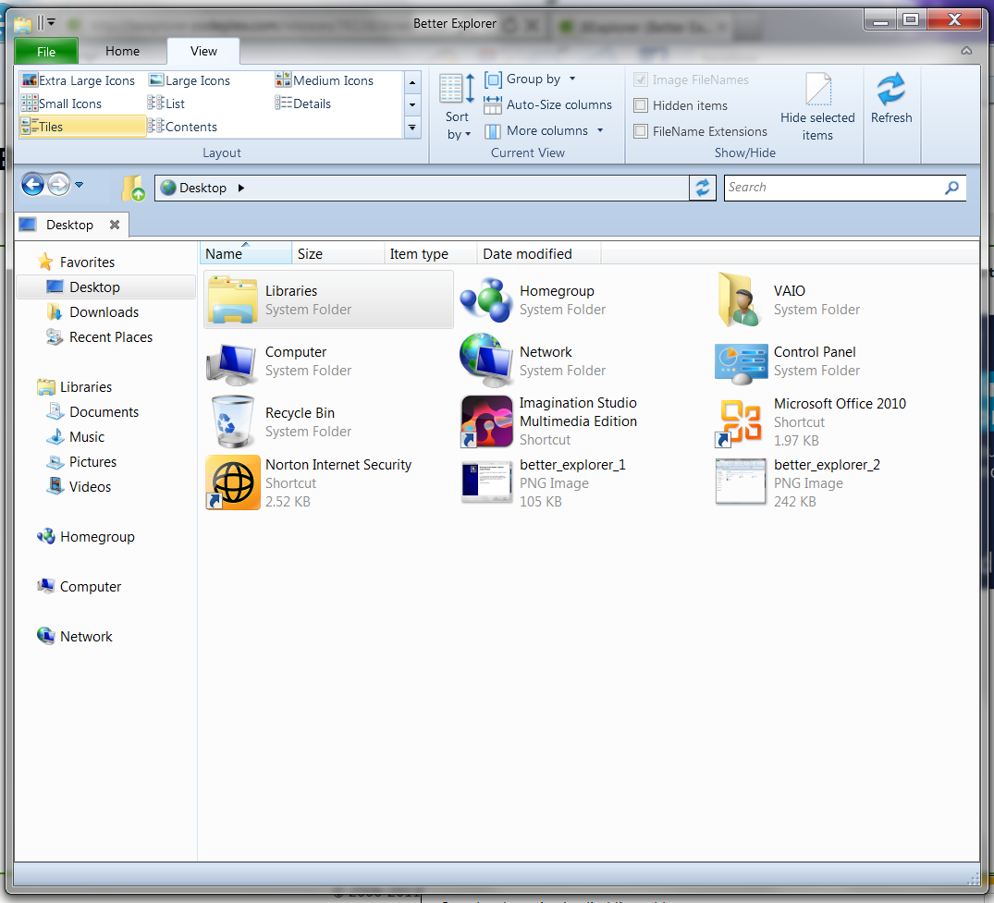Select the Tiles layout option
This screenshot has width=994, height=903.
click(x=82, y=127)
